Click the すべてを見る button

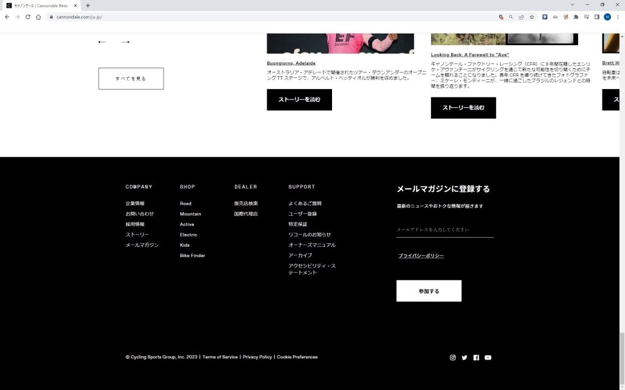tap(131, 79)
